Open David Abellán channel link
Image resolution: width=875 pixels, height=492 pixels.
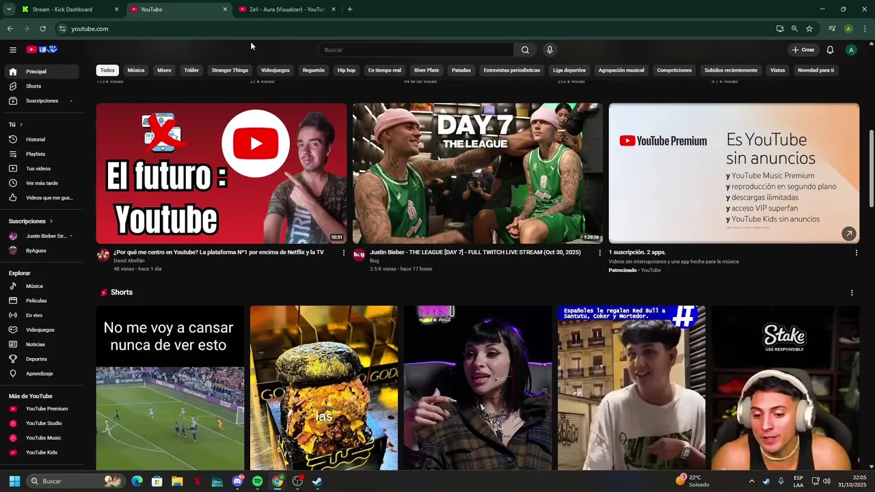(129, 260)
